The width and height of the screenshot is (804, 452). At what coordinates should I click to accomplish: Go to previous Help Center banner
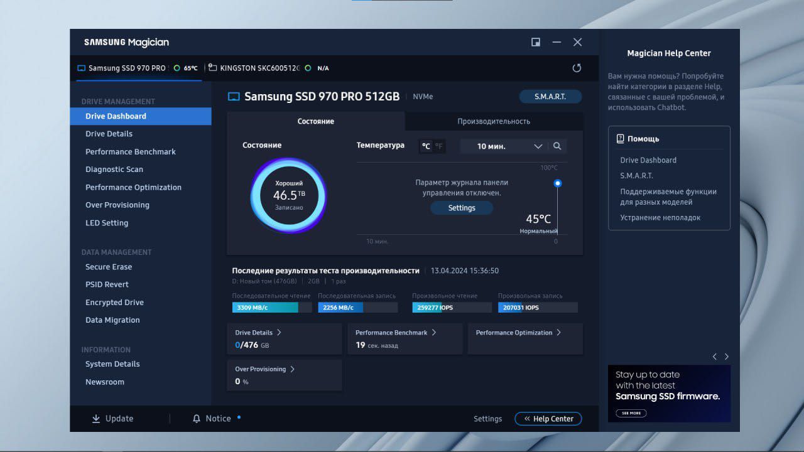pyautogui.click(x=714, y=357)
